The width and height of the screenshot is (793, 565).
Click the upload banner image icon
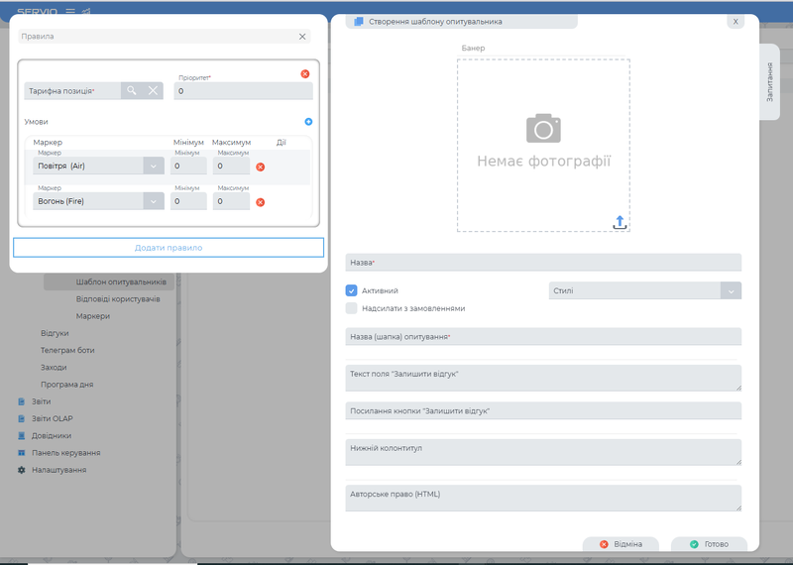click(621, 222)
